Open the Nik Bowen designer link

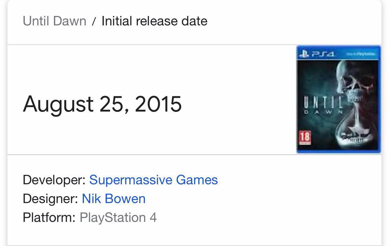click(x=113, y=198)
